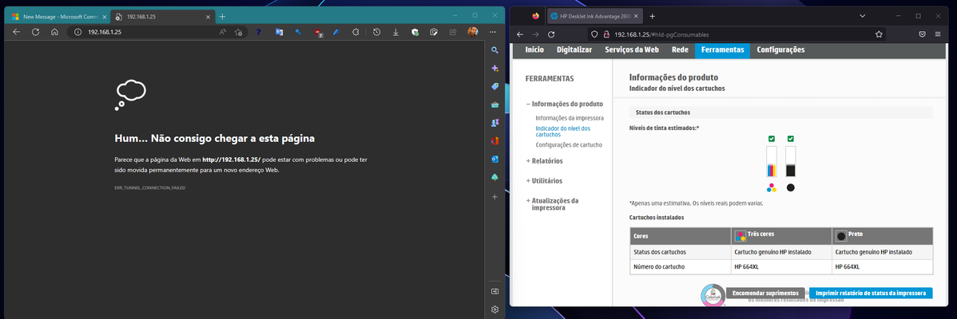Screen dimensions: 957x319
Task: Click Imprimir relatório de status da impressora
Action: tap(871, 293)
